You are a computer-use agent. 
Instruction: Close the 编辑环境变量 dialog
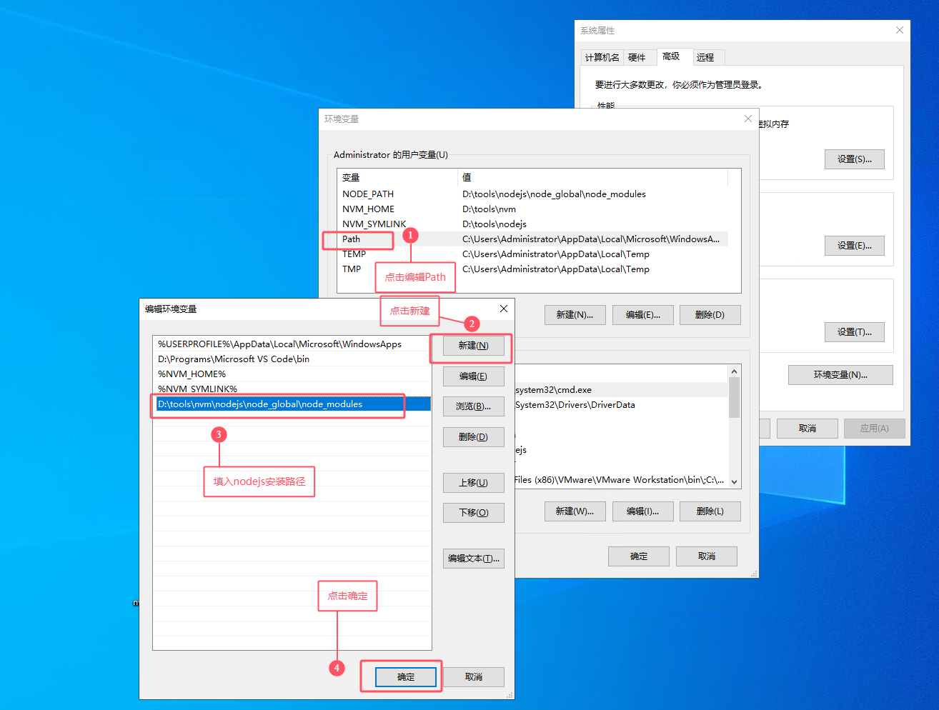click(504, 309)
